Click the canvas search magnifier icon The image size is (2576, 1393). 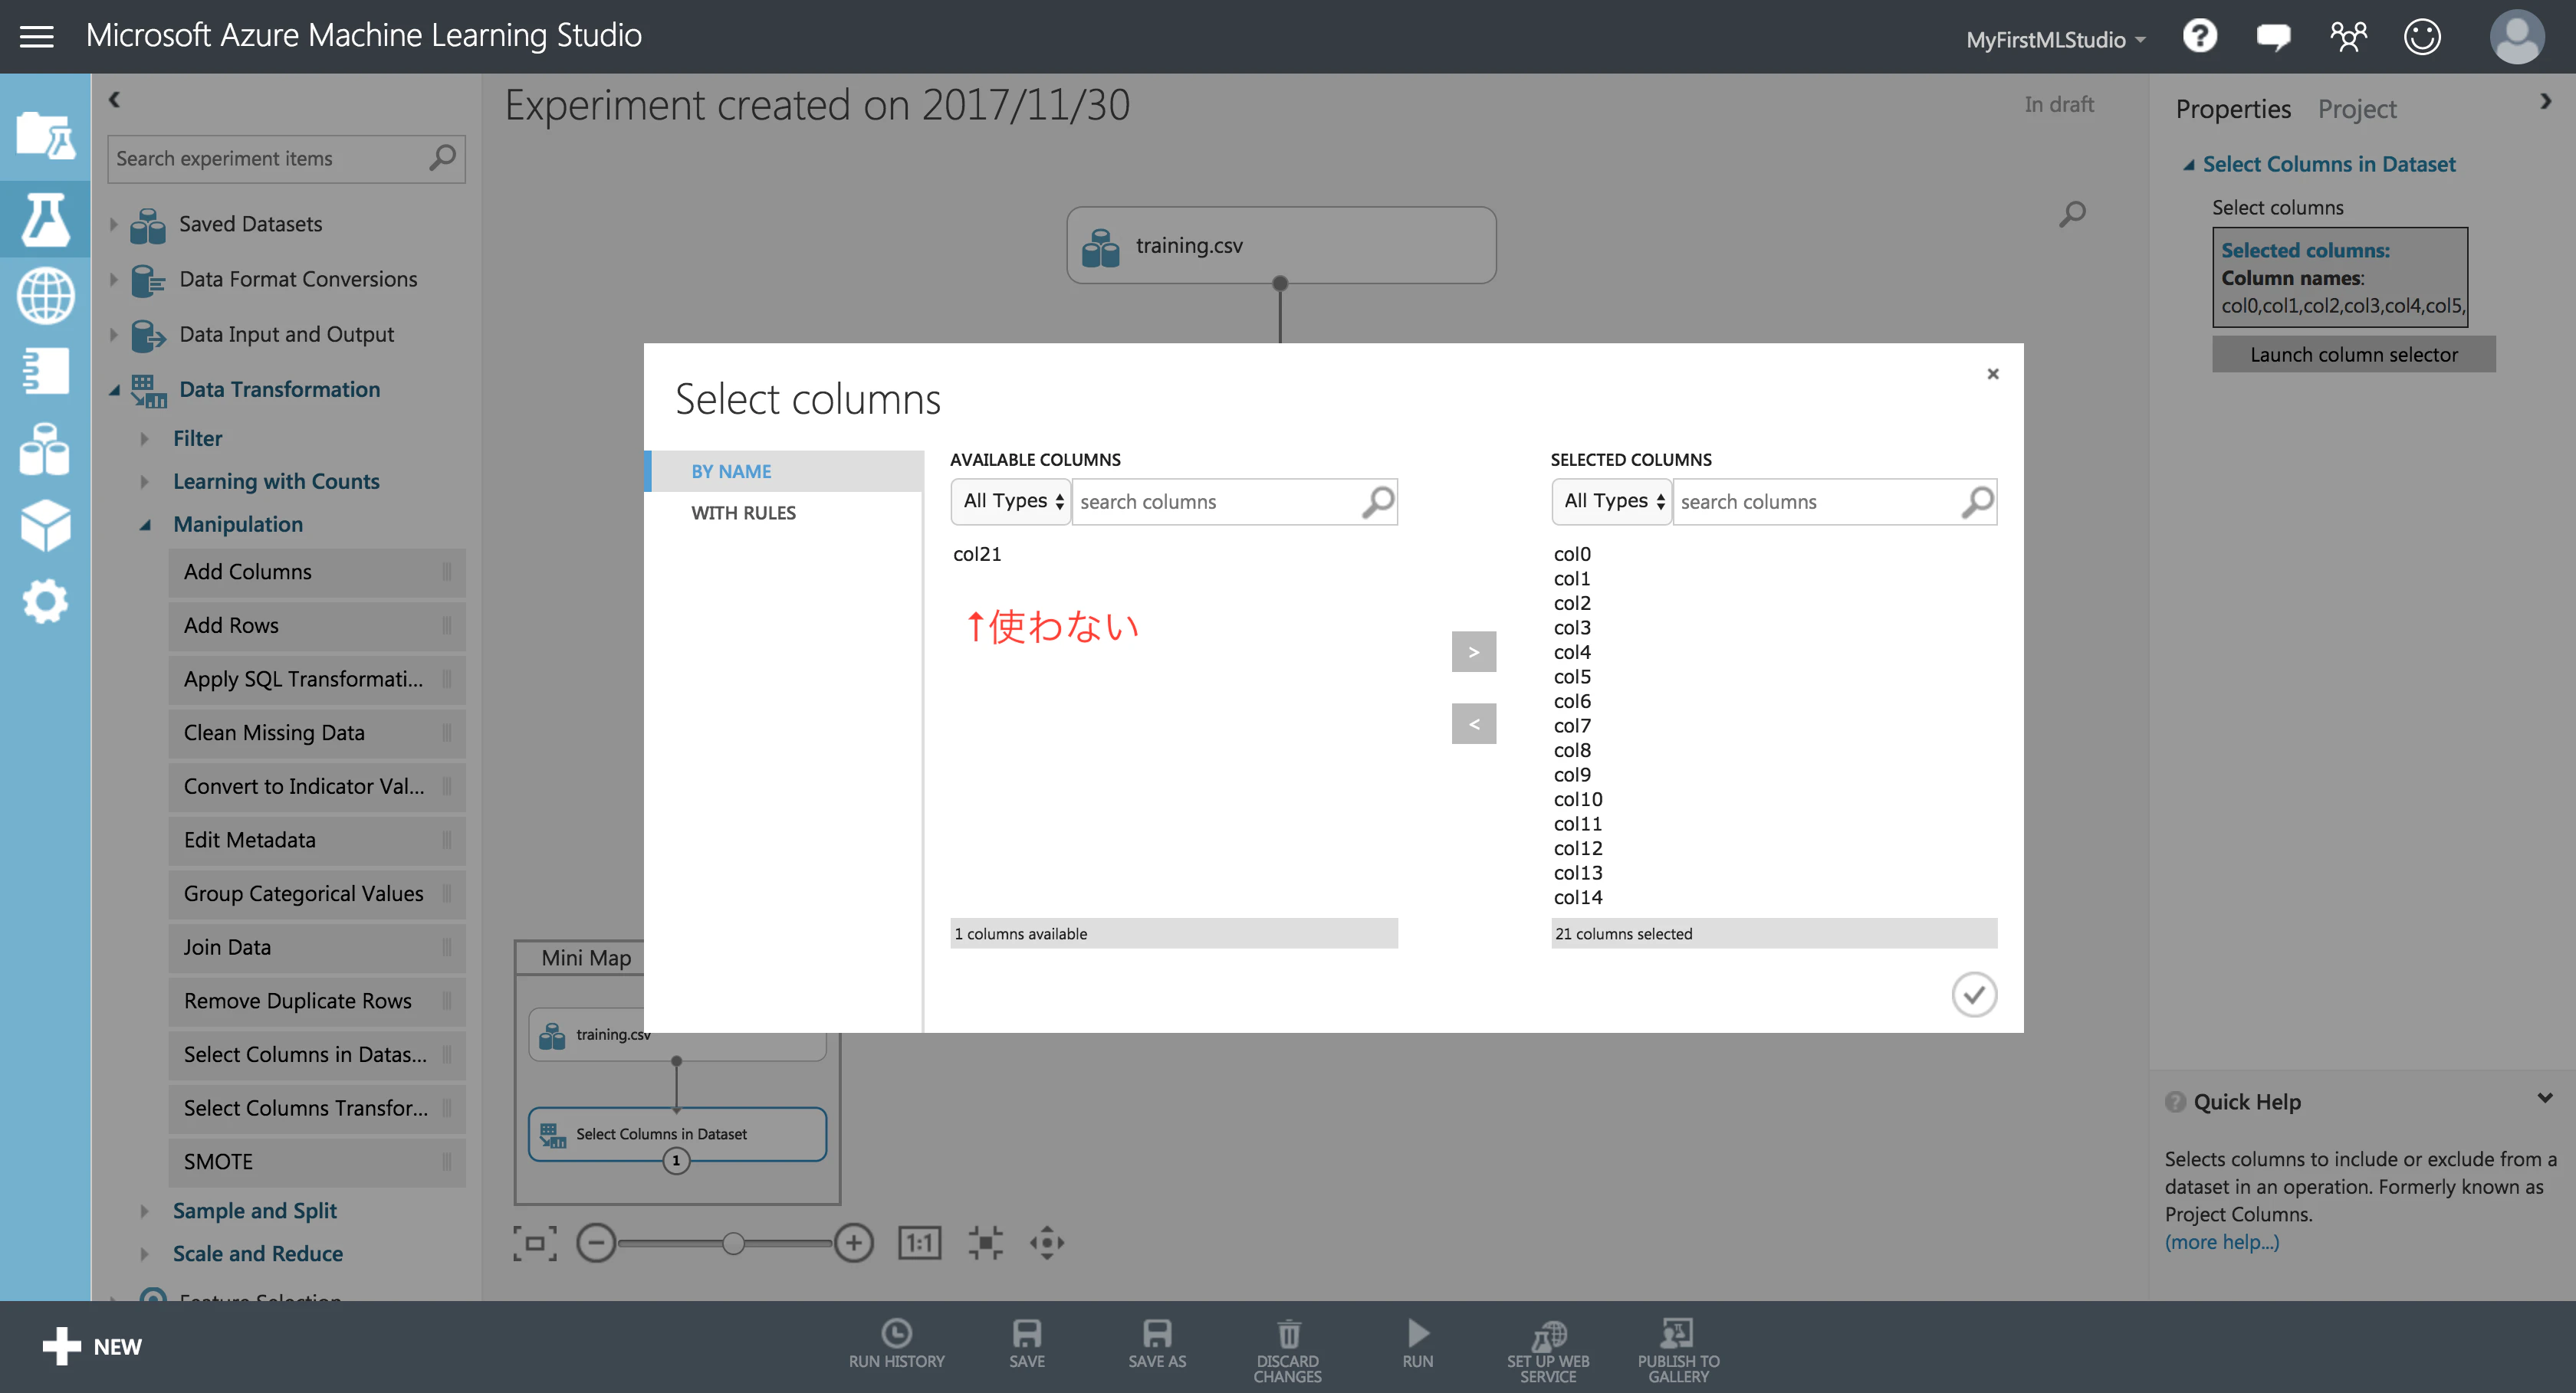coord(2072,214)
